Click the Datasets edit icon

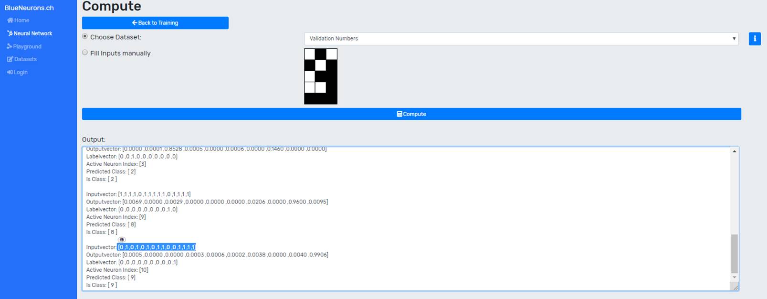[10, 59]
